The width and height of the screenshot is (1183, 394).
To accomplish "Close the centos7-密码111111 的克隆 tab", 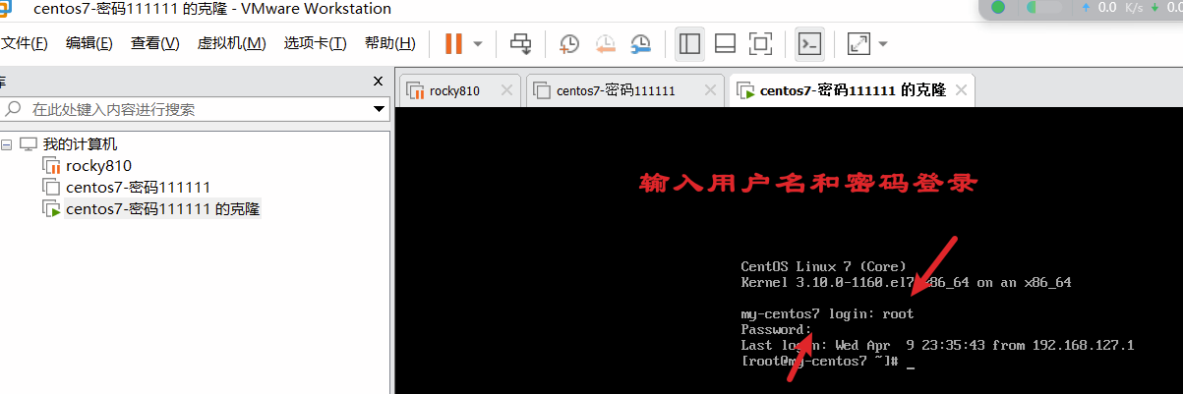I will coord(961,90).
